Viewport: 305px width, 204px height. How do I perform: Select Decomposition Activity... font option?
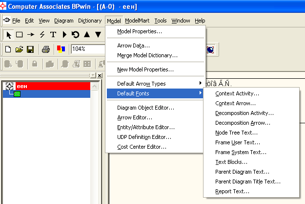[x=251, y=113]
